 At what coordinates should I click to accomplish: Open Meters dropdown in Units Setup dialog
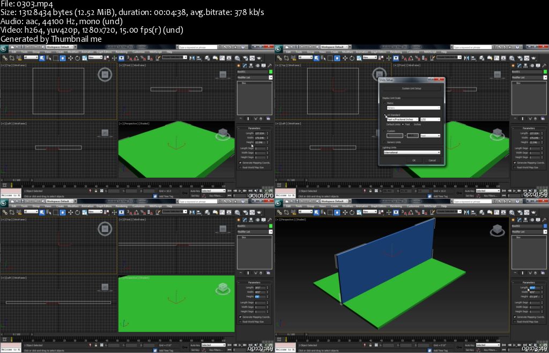pyautogui.click(x=413, y=108)
